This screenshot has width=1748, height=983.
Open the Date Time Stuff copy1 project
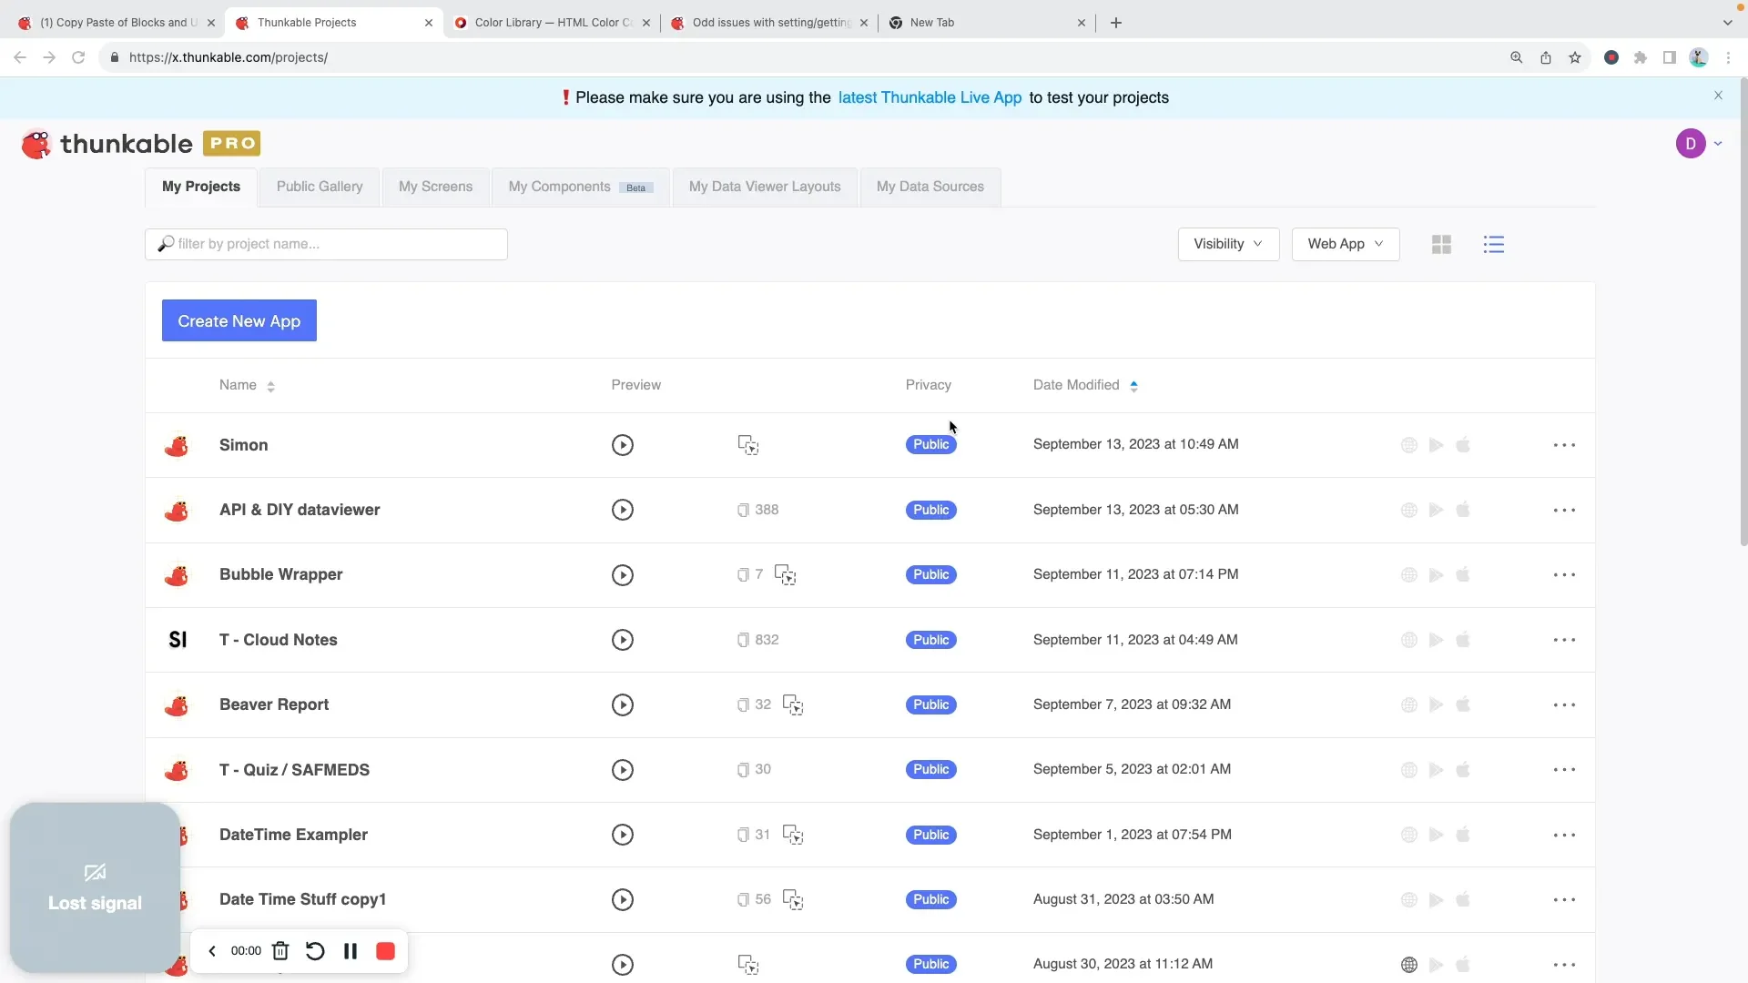302,899
